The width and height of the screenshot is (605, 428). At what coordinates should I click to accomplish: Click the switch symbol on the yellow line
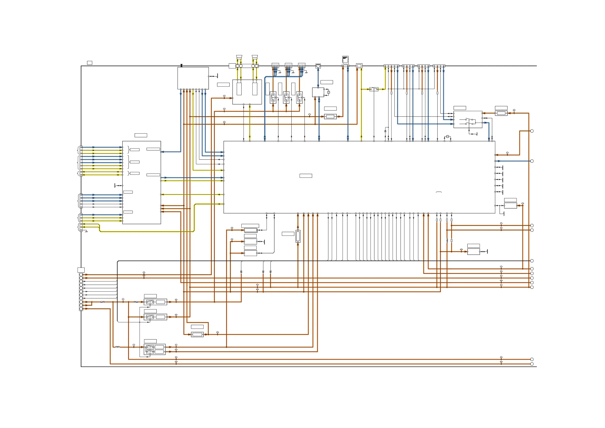pos(374,89)
